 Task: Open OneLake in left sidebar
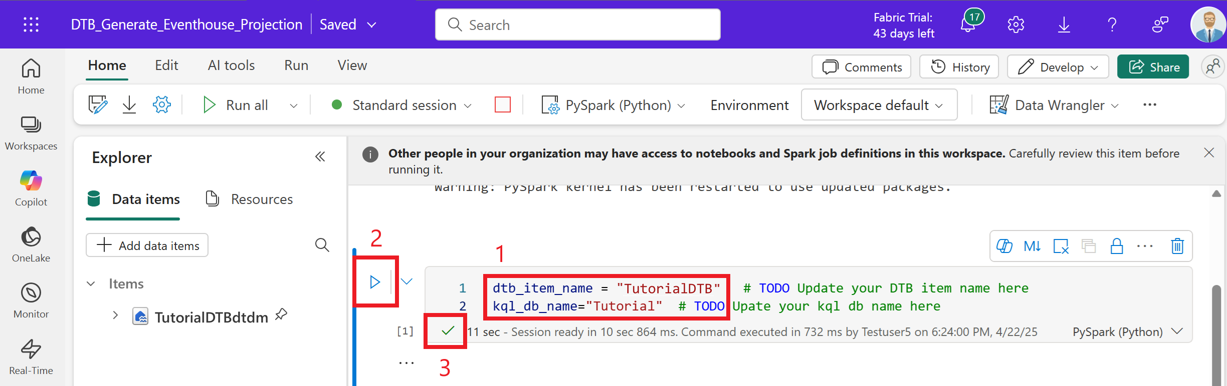pos(31,244)
